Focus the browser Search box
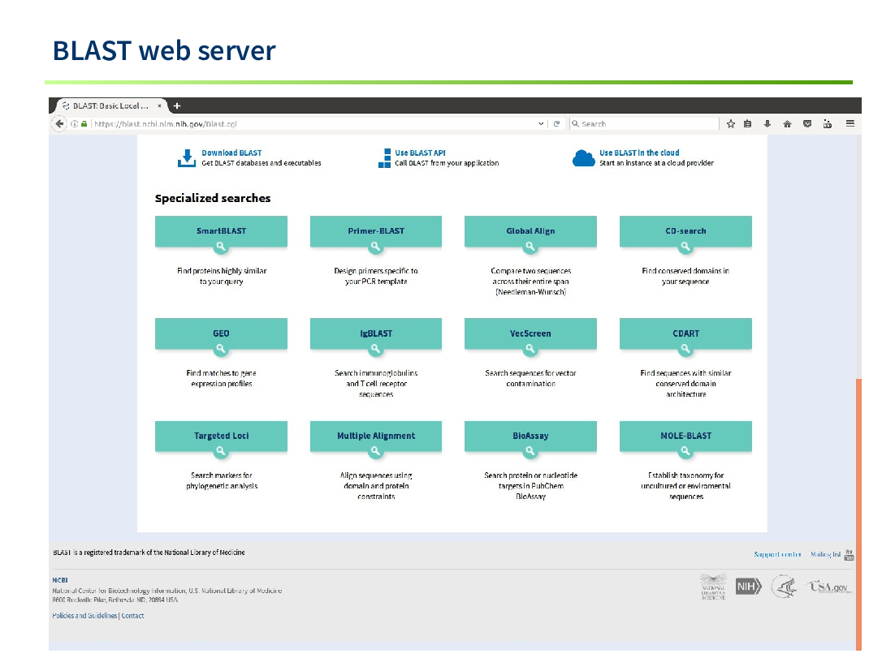 [644, 123]
